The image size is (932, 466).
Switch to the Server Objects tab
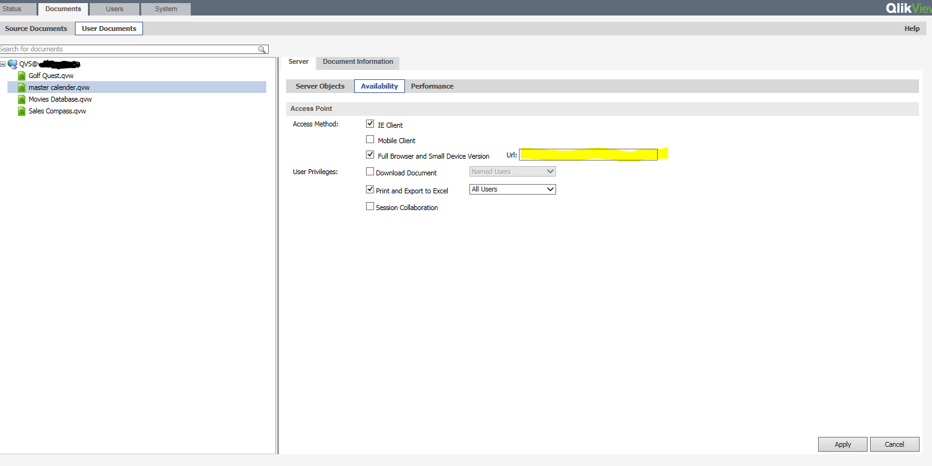click(x=320, y=86)
